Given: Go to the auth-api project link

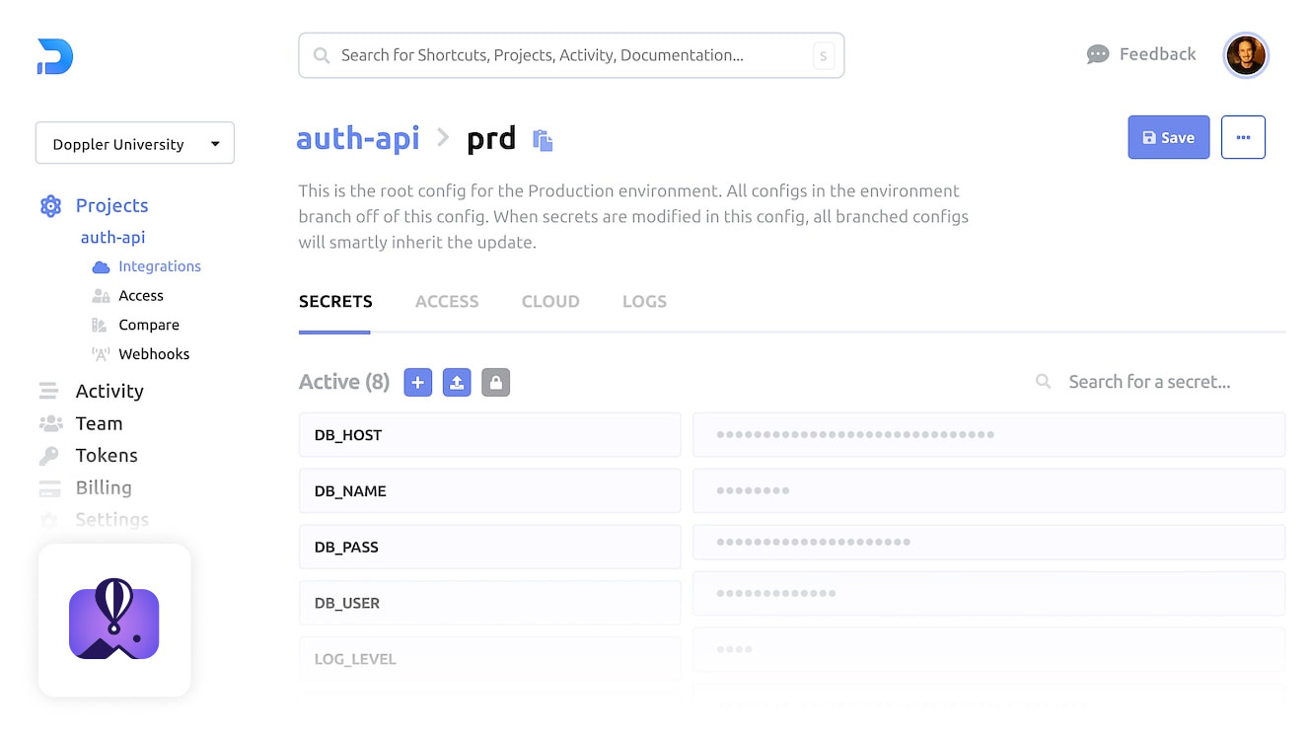Looking at the screenshot, I should point(357,138).
